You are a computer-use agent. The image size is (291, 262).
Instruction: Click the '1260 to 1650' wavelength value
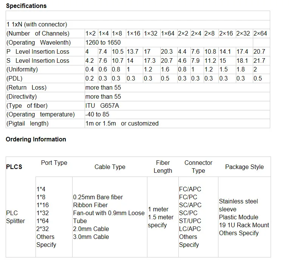point(103,43)
